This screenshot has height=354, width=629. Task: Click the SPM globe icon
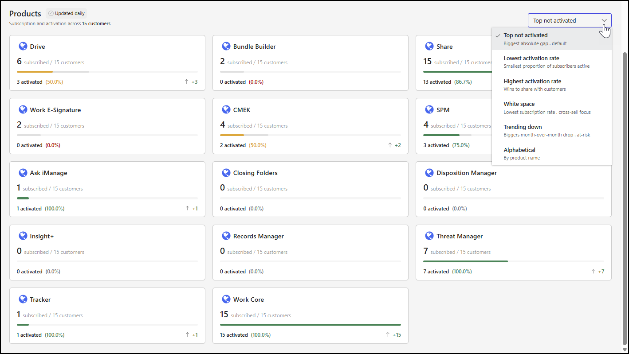(x=429, y=109)
